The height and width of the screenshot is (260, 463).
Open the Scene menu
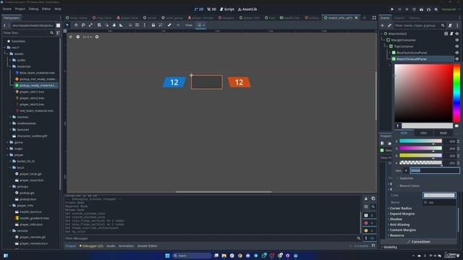pyautogui.click(x=7, y=9)
